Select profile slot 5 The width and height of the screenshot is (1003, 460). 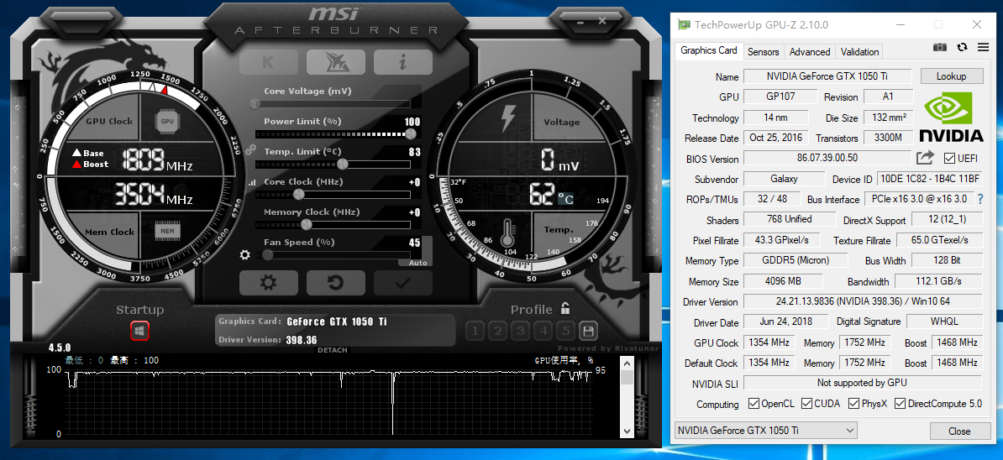(566, 331)
